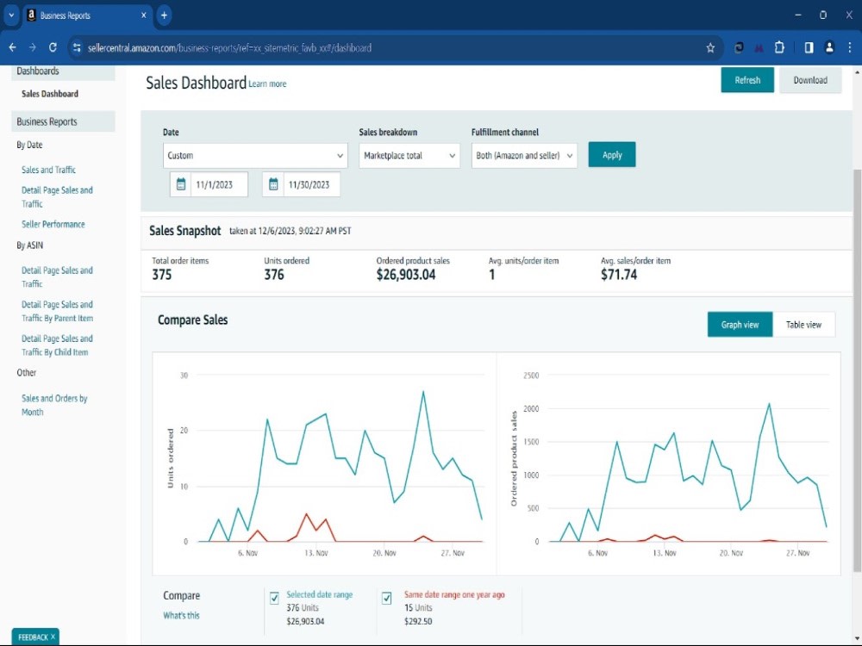Image resolution: width=862 pixels, height=646 pixels.
Task: Click the start date field 11/1/2023
Action: pyautogui.click(x=219, y=184)
